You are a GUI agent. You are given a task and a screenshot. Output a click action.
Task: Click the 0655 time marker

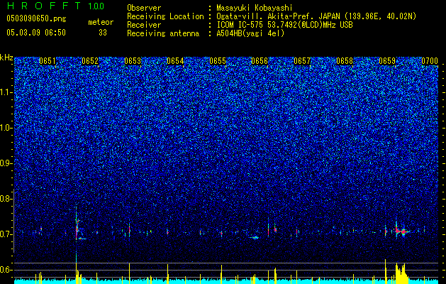(218, 61)
